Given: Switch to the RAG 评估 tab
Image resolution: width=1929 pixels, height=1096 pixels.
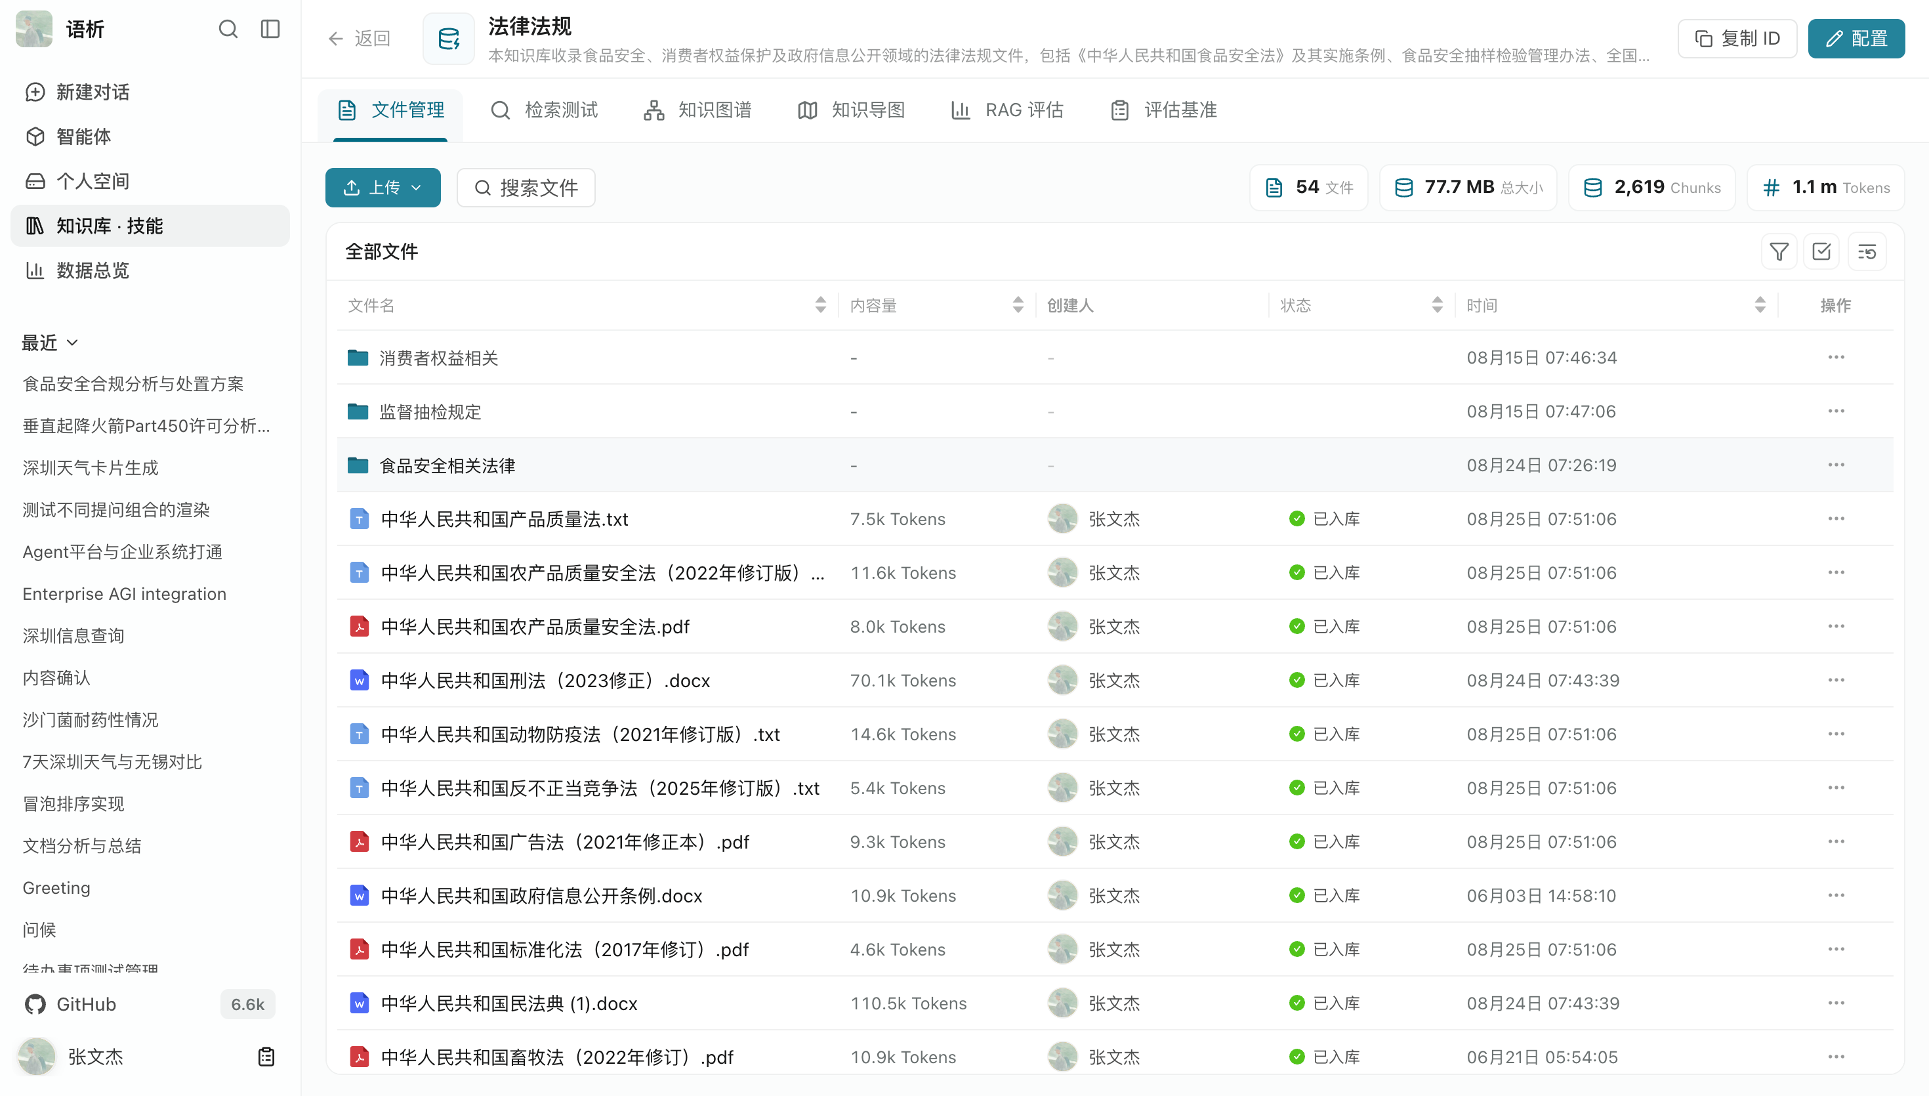Looking at the screenshot, I should (x=1007, y=111).
